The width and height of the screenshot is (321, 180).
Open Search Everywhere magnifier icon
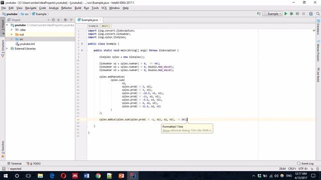[x=317, y=13]
